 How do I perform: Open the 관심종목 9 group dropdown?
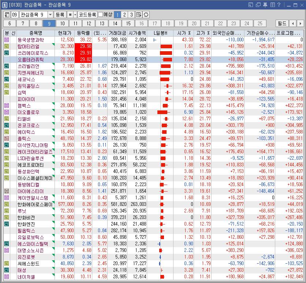point(51,15)
